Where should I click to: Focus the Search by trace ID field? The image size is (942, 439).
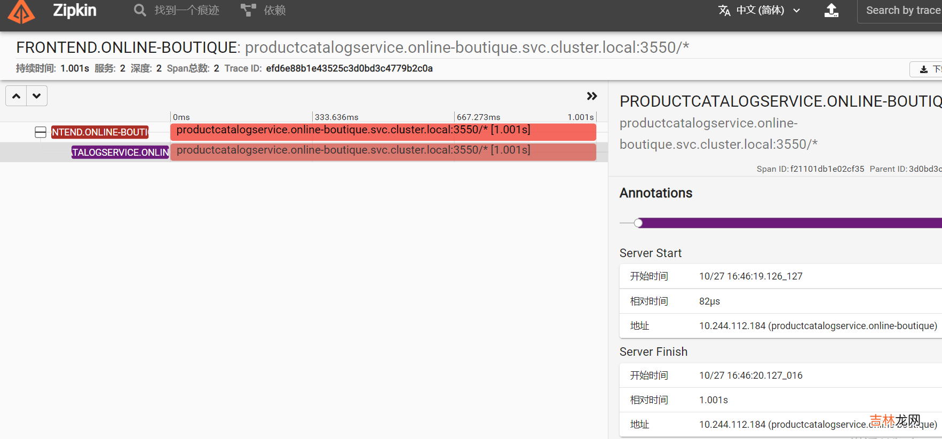point(902,11)
